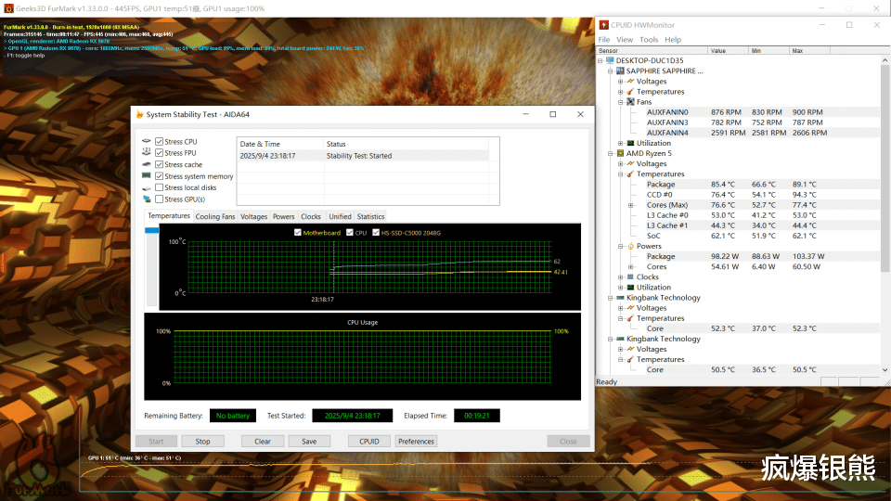The height and width of the screenshot is (501, 891).
Task: Click the HWMonitor scrollbar down arrow
Action: click(885, 370)
